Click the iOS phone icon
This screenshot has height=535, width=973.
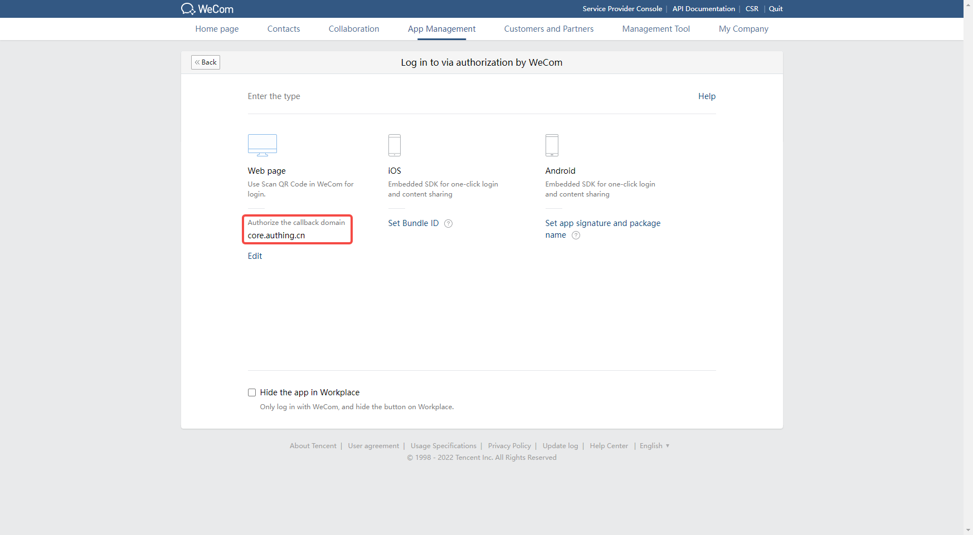pyautogui.click(x=394, y=145)
